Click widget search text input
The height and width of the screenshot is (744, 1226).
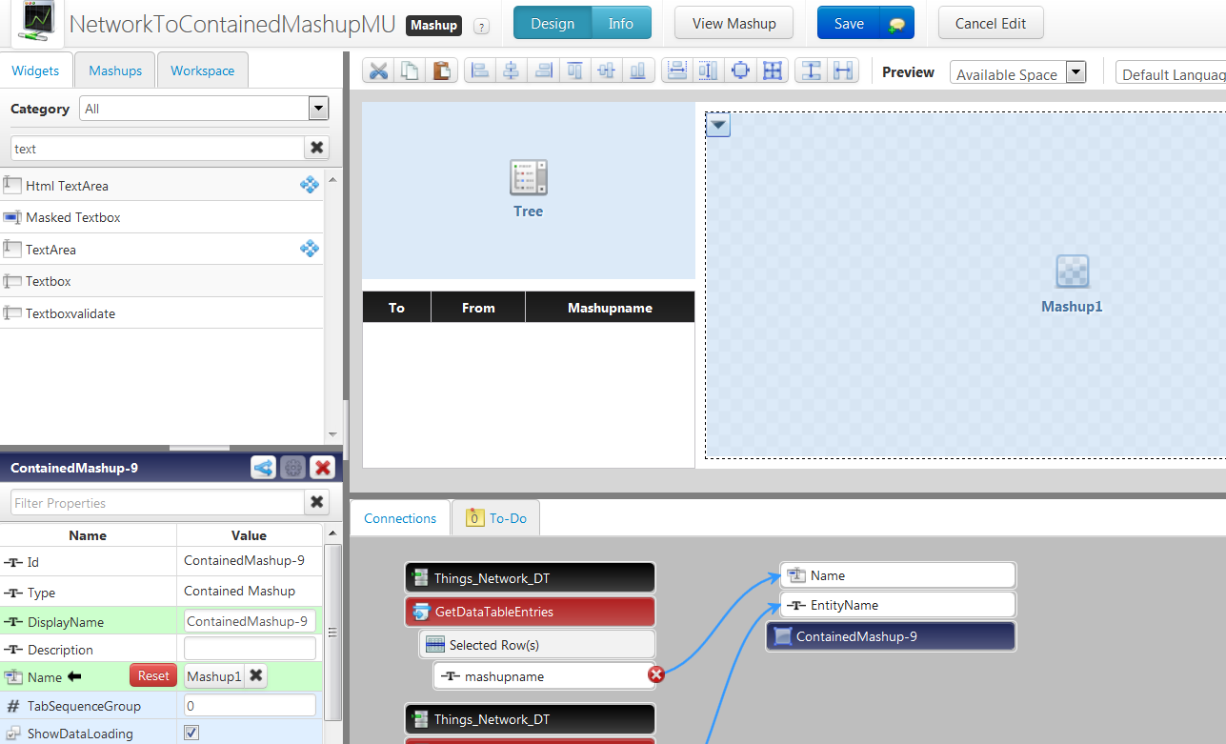click(x=157, y=148)
